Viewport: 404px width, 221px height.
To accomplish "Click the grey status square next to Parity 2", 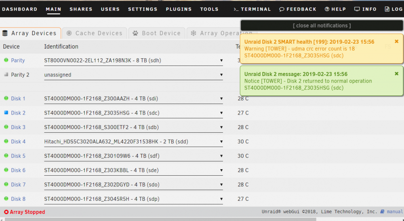I will pyautogui.click(x=6, y=74).
